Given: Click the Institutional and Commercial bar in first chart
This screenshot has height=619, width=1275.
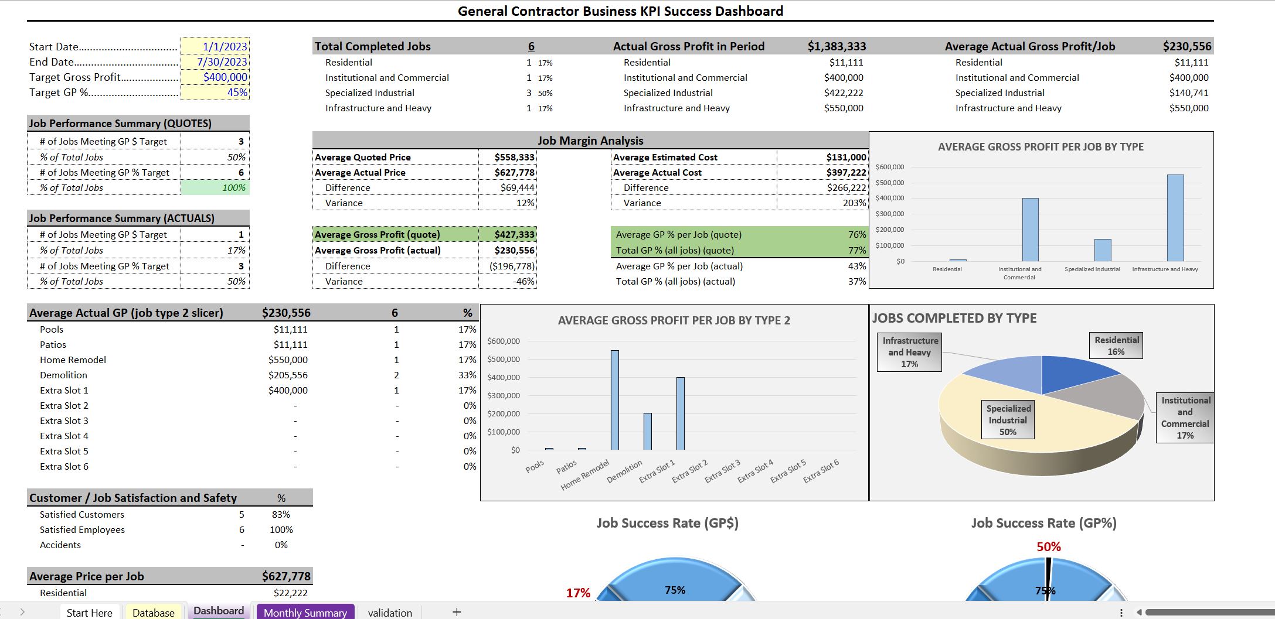Looking at the screenshot, I should click(1030, 229).
